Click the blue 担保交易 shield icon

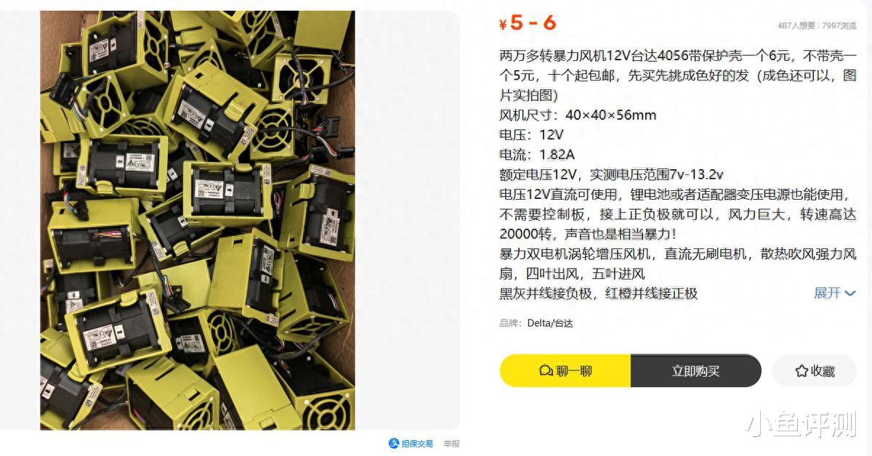(394, 443)
